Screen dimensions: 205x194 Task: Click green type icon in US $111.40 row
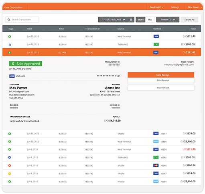pos(10,149)
